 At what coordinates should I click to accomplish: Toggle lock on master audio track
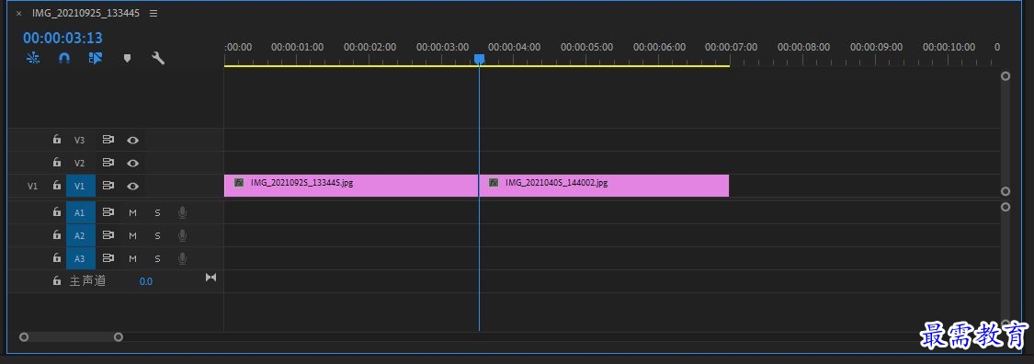coord(57,281)
